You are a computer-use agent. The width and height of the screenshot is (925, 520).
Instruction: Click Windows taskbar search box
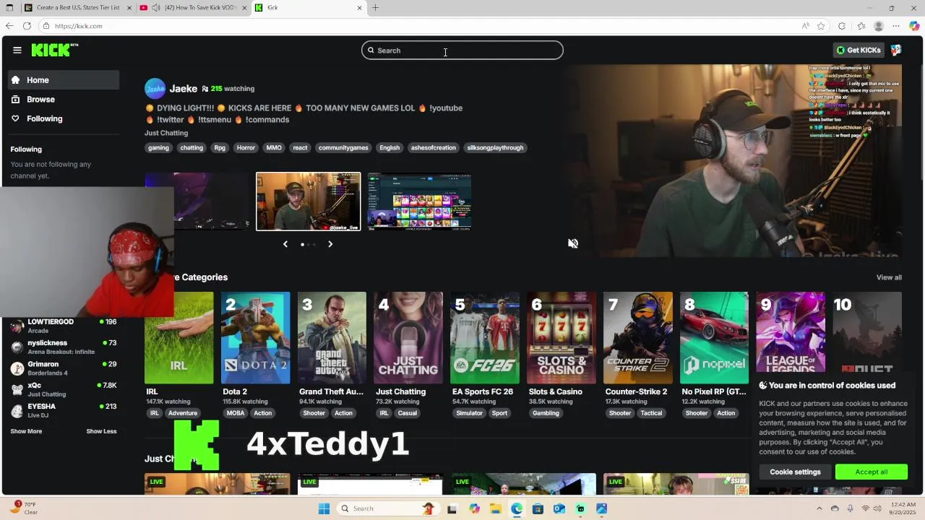tap(387, 508)
